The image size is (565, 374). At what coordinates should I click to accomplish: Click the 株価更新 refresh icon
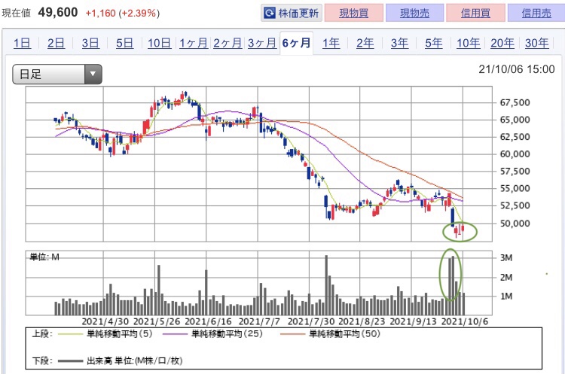pos(270,14)
